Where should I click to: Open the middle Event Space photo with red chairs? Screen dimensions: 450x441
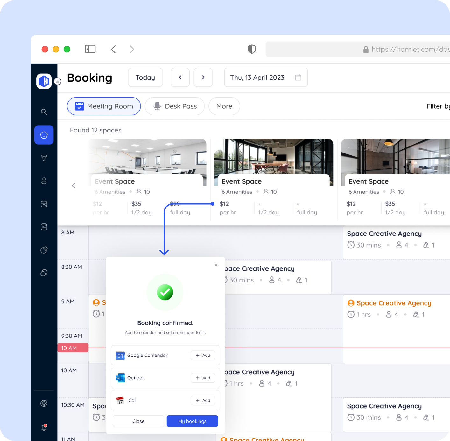(274, 156)
